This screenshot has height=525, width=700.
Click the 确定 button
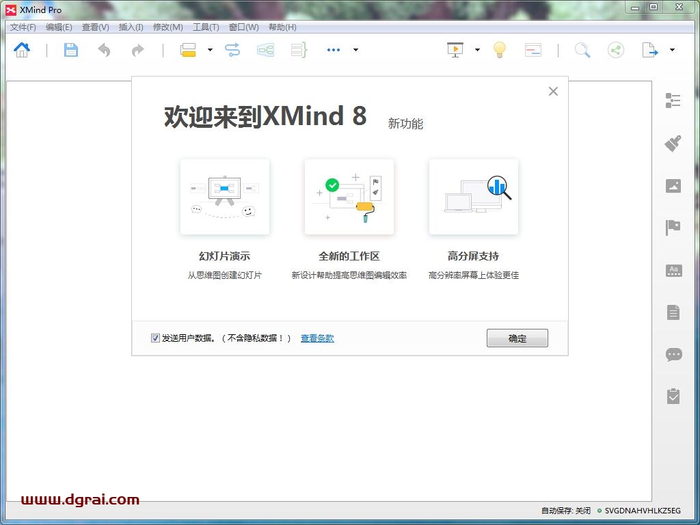517,338
